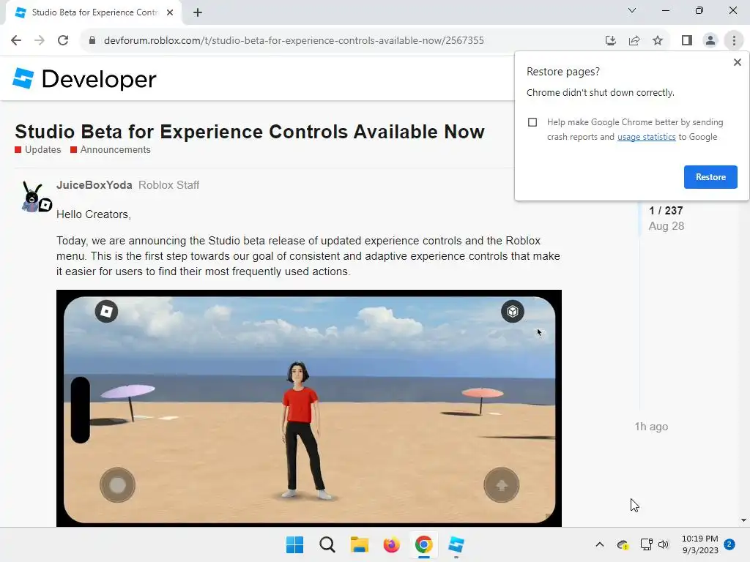This screenshot has height=562, width=750.
Task: Go back using the browser back arrow
Action: click(16, 41)
